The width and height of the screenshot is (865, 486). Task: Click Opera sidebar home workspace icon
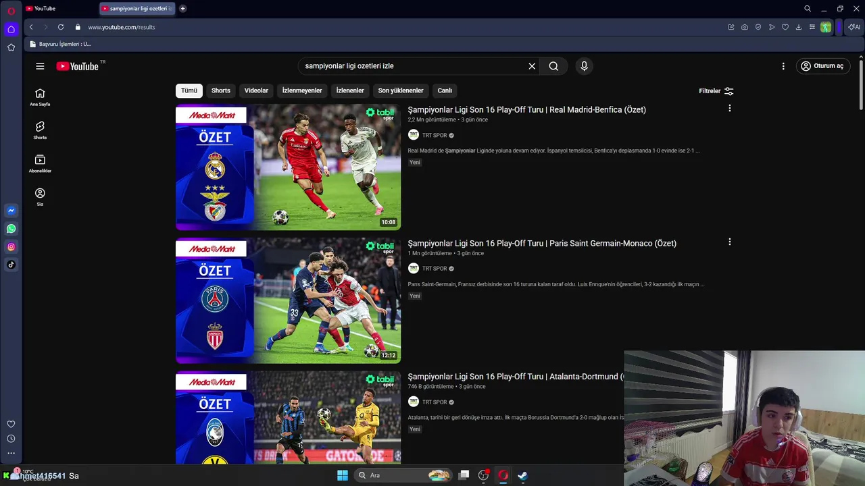coord(11,29)
